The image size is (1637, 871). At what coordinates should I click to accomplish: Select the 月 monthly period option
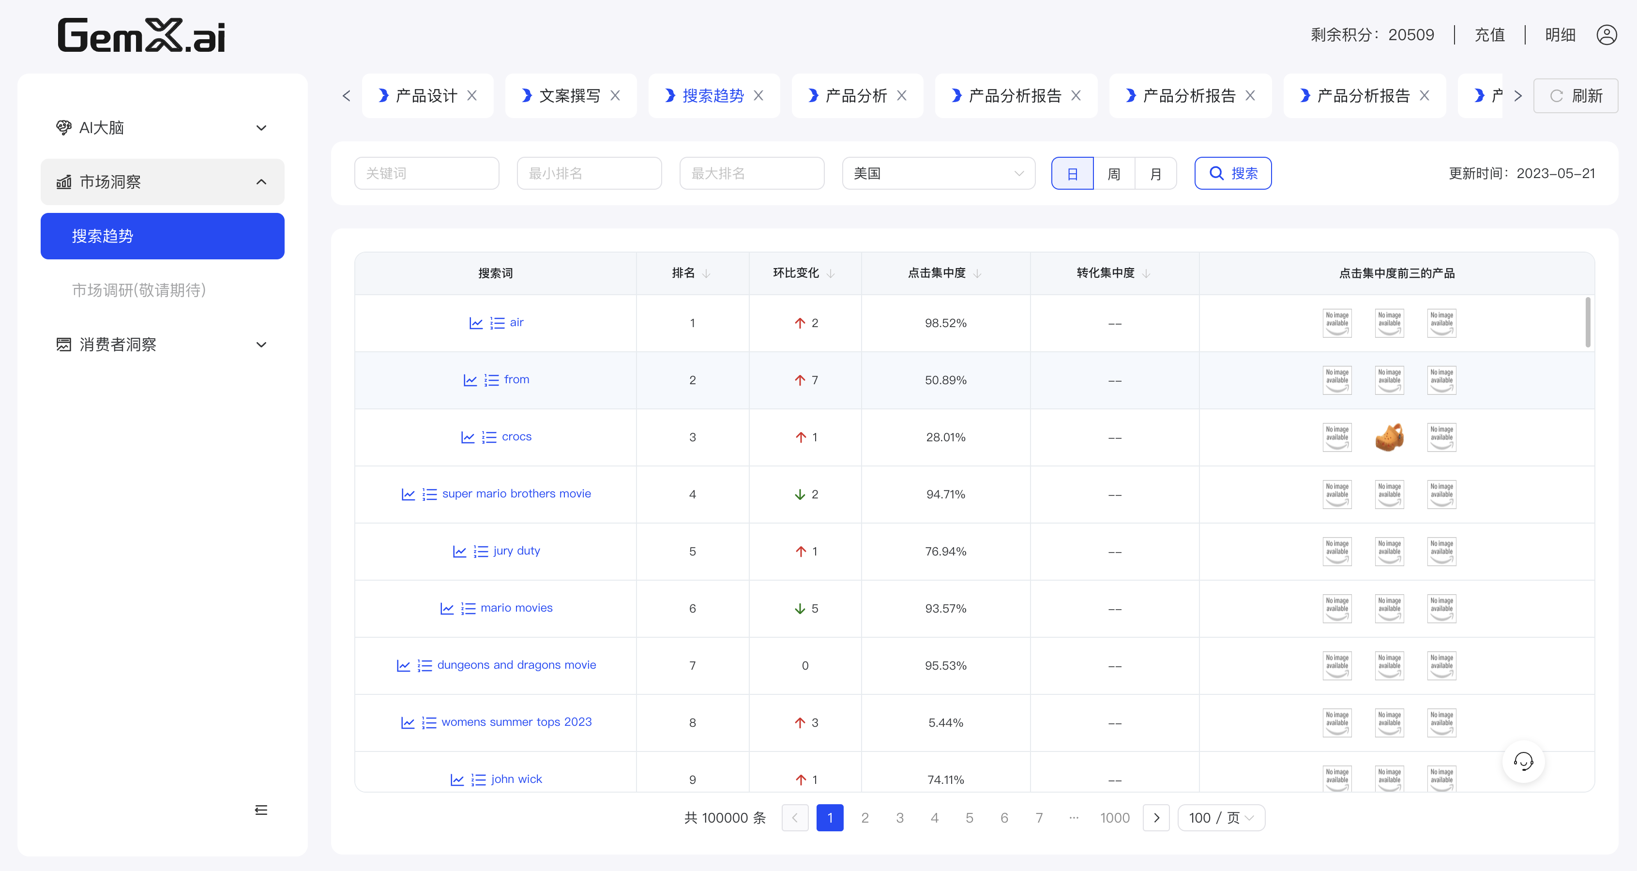1156,173
